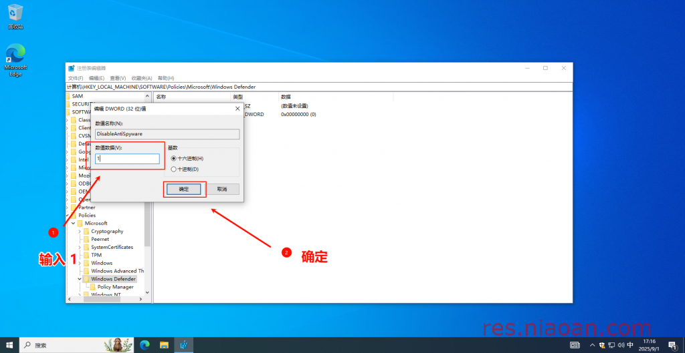Select the 十六进制(H) hexadecimal radio
This screenshot has height=353, width=685.
tap(174, 159)
